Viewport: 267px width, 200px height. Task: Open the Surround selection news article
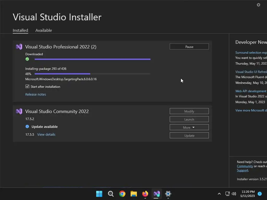pos(251,53)
